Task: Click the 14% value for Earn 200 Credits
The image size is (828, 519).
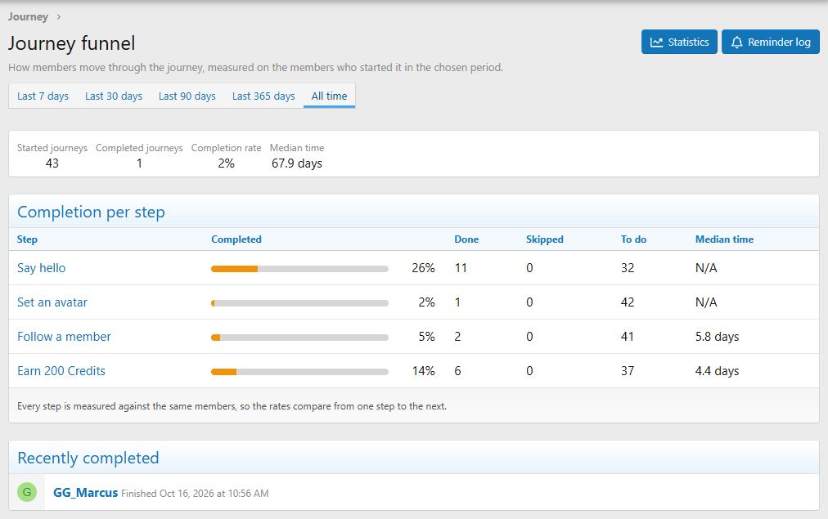Action: coord(423,371)
